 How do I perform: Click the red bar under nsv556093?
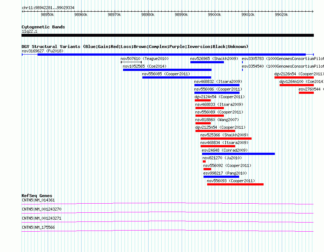pos(235,184)
